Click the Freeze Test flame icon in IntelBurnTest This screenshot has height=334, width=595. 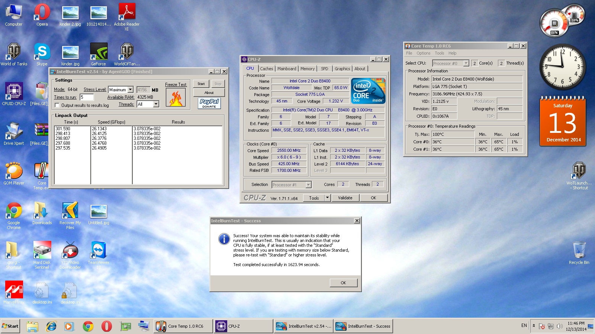[176, 96]
